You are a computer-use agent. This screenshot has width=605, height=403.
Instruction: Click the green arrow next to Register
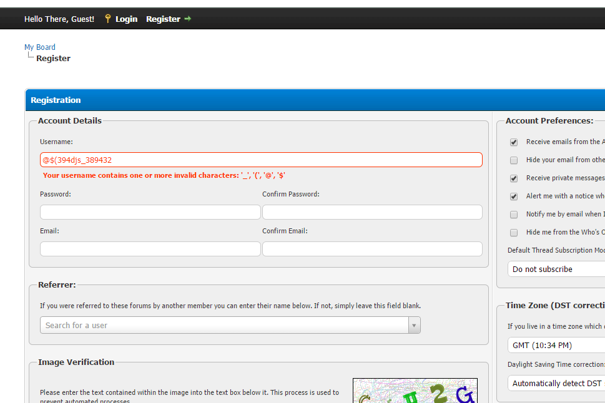tap(187, 19)
